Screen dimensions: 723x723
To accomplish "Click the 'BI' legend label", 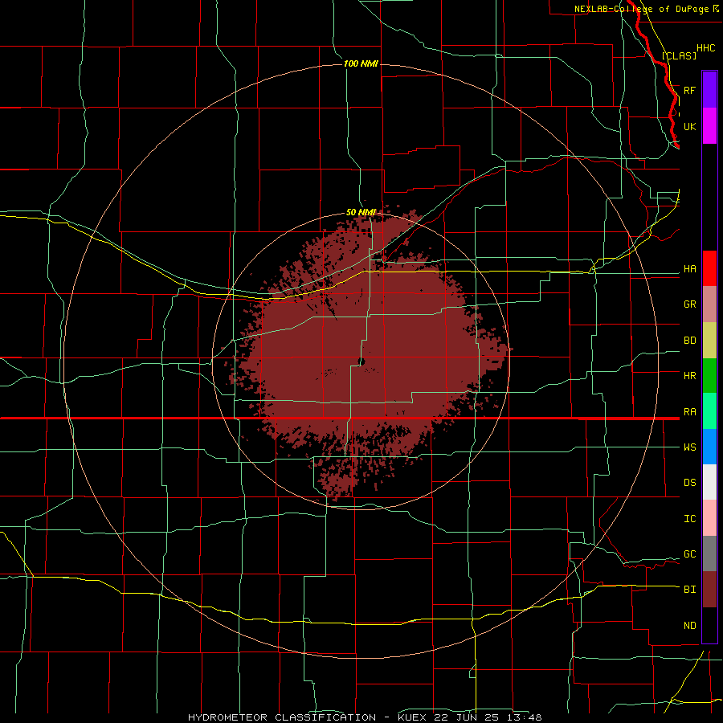I will coord(689,590).
